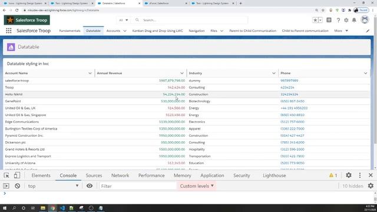
Task: Switch to the Application DevTools tab
Action: coord(212,175)
